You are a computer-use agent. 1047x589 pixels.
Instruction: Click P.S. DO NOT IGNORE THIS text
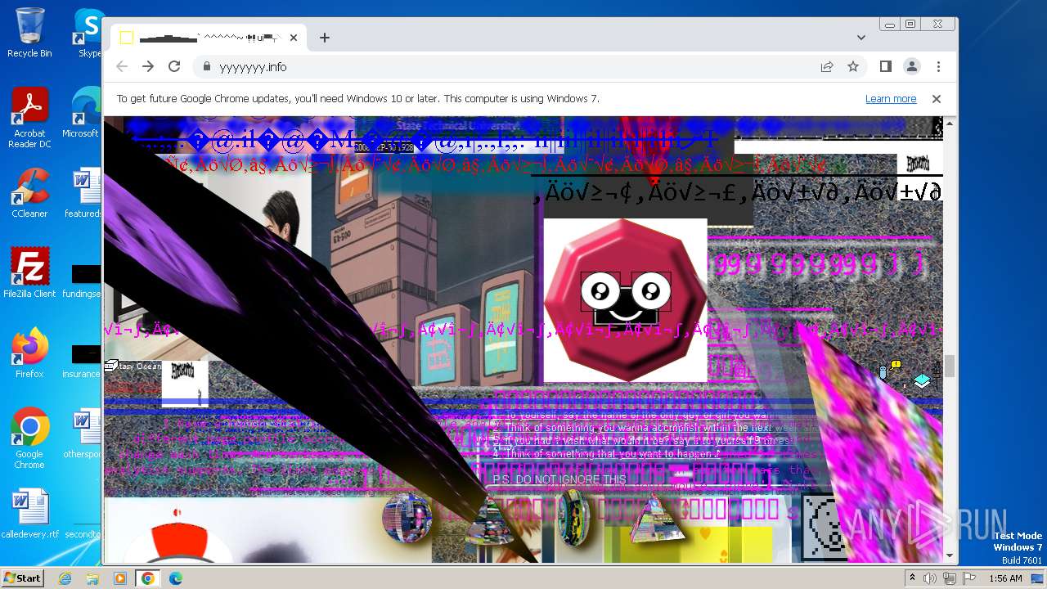(559, 479)
